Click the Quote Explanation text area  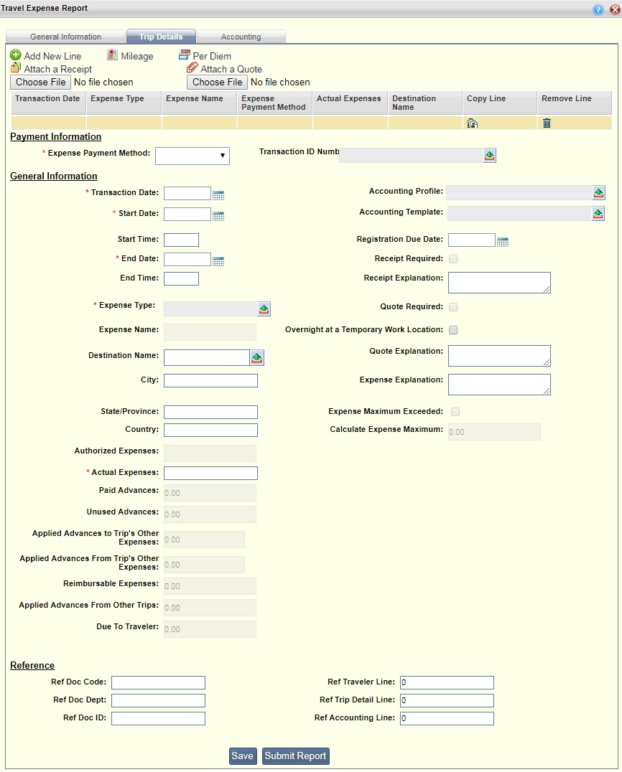pyautogui.click(x=499, y=356)
